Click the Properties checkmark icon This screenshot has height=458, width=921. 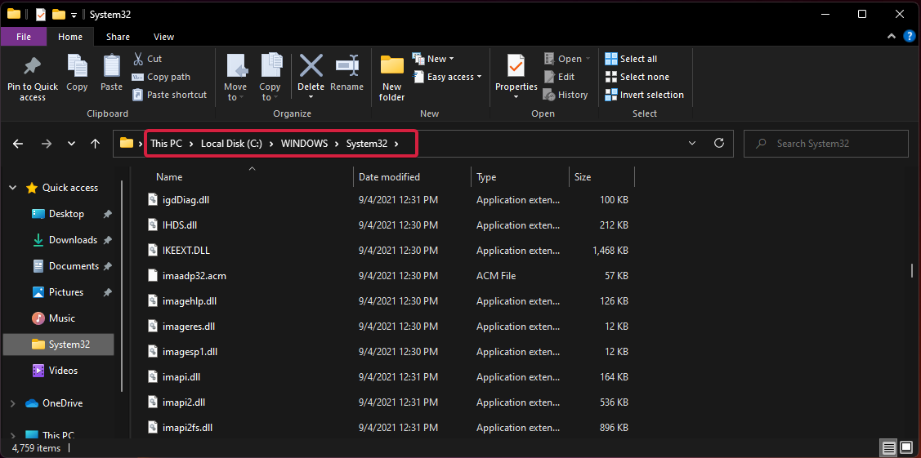(516, 65)
